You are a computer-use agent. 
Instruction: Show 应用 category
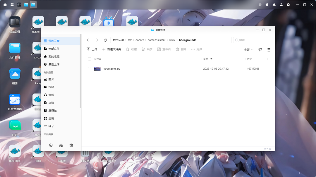[60, 118]
